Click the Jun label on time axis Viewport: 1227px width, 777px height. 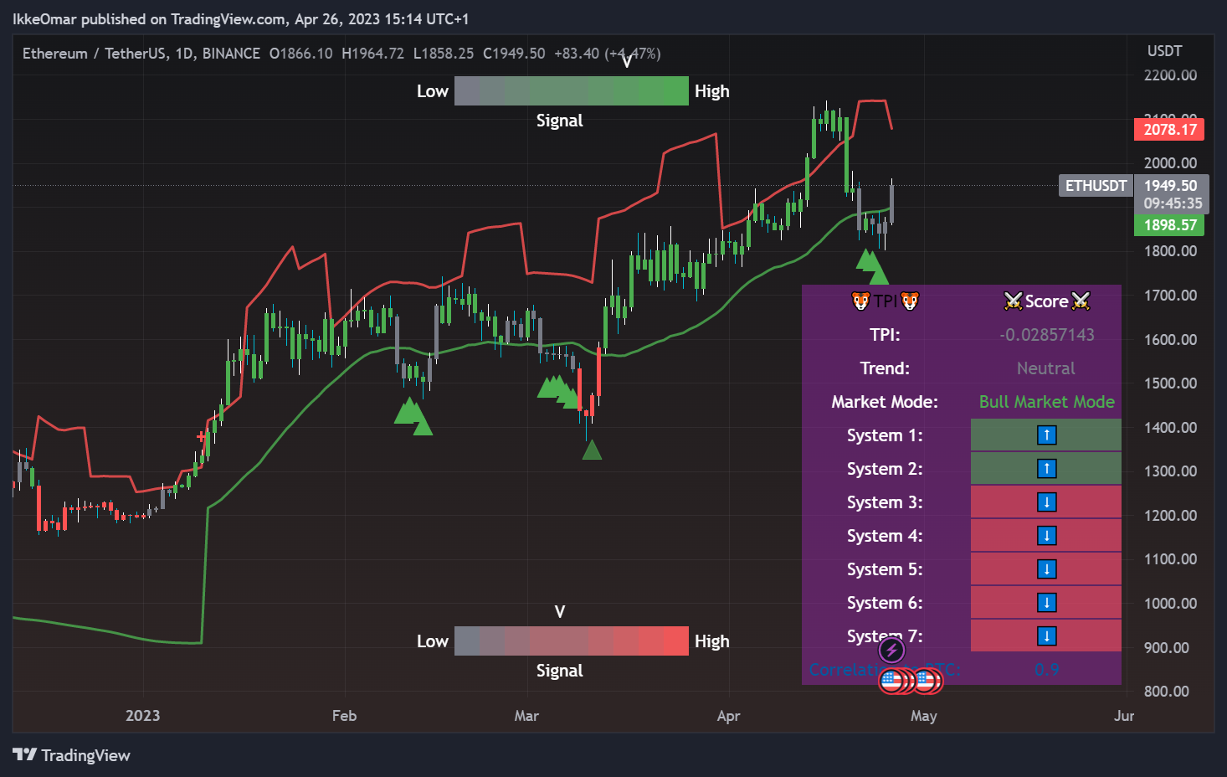[x=1124, y=715]
